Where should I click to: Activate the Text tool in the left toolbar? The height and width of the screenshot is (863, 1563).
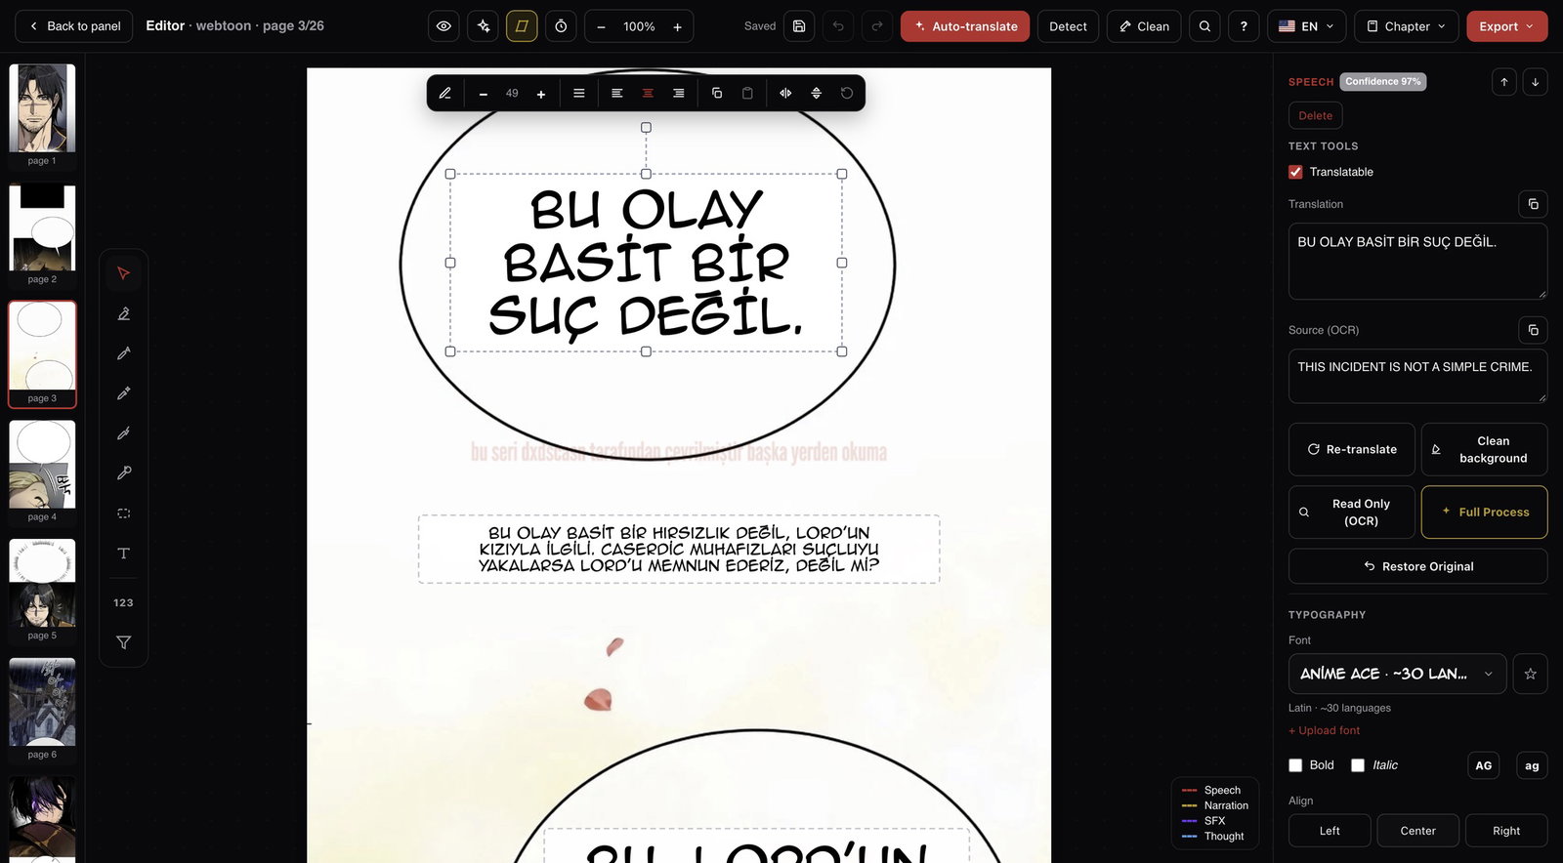pyautogui.click(x=123, y=554)
